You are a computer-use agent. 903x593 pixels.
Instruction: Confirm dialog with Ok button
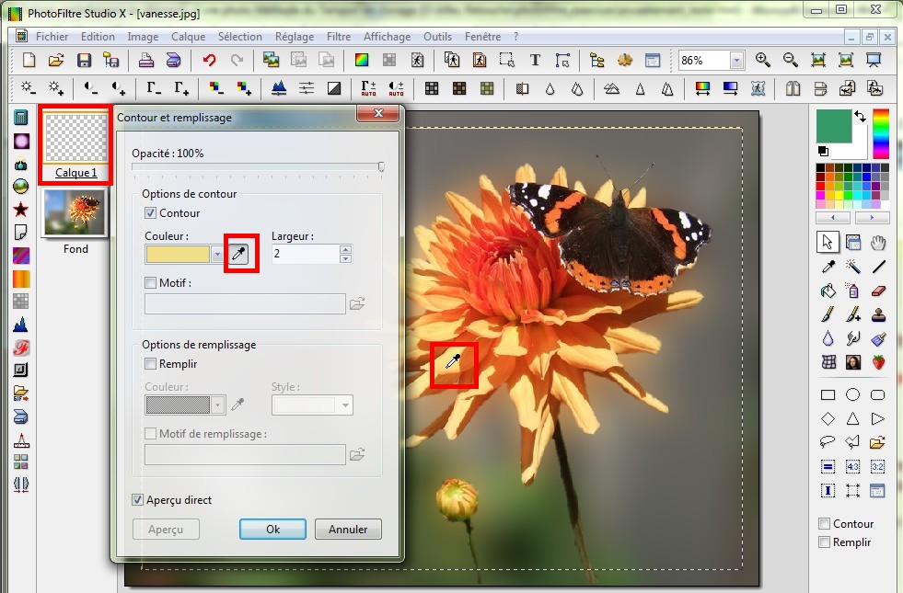point(273,530)
